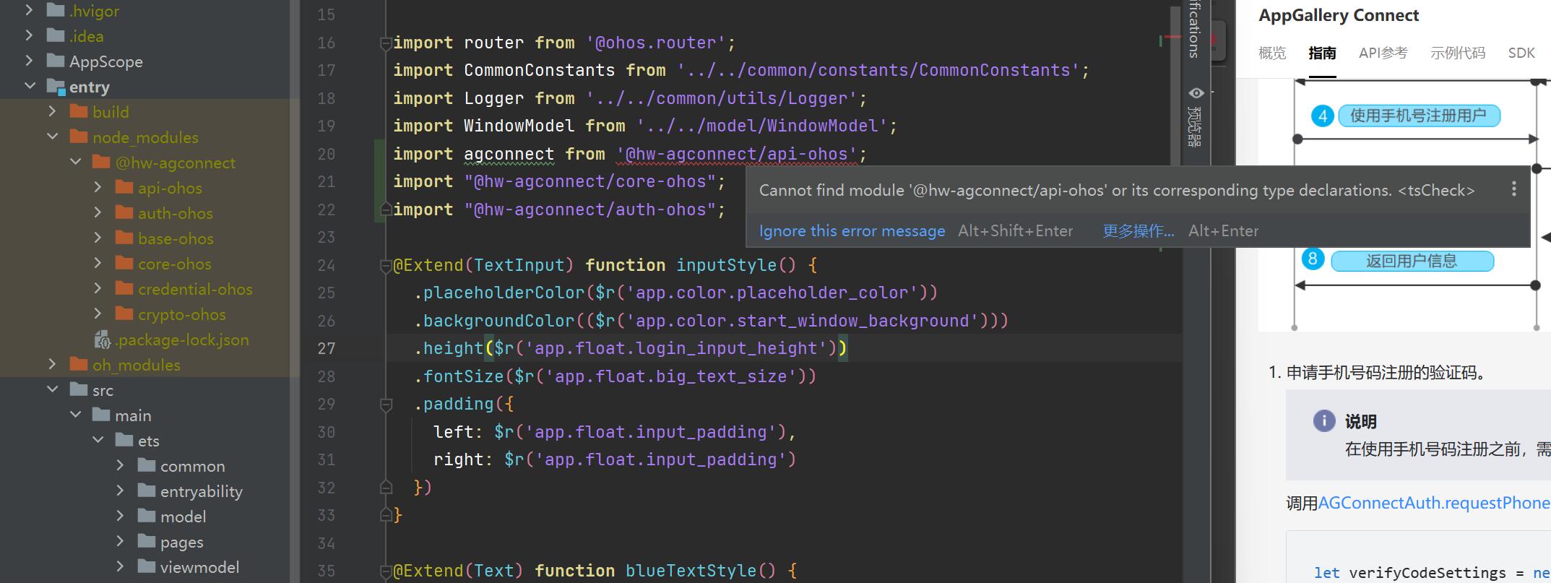The image size is (1551, 583).
Task: Click the core-ohos folder icon
Action: [x=124, y=263]
